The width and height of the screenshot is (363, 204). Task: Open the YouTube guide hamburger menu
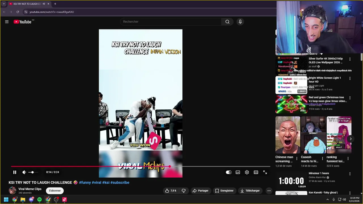7,22
